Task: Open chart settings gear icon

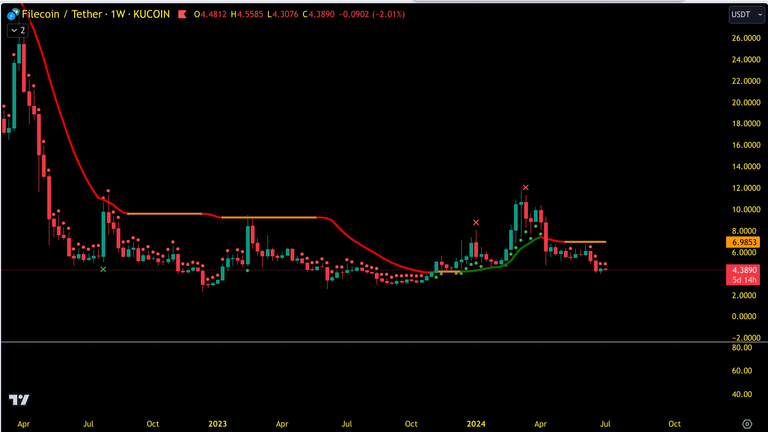Action: click(x=747, y=424)
